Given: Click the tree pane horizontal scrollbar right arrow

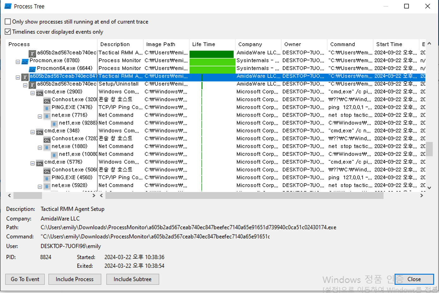Looking at the screenshot, I should pos(93,196).
